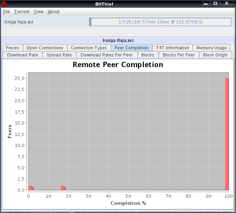Switch to the T4T Information tab

tap(172, 48)
